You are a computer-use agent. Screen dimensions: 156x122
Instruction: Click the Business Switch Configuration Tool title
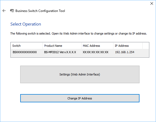pos(40,11)
